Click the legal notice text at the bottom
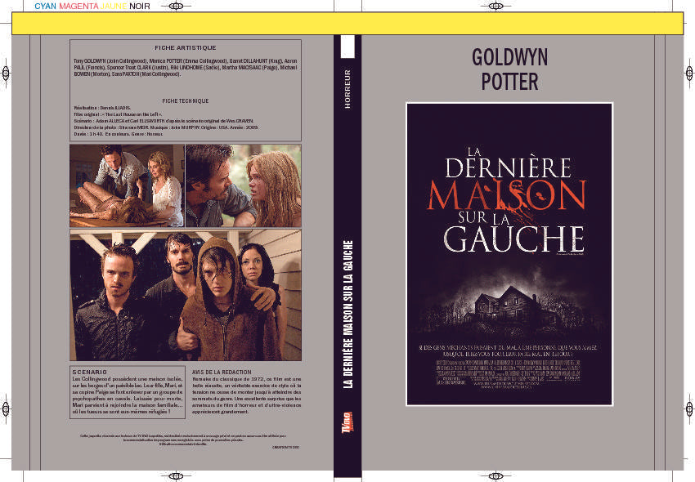This screenshot has height=482, width=695. click(185, 439)
